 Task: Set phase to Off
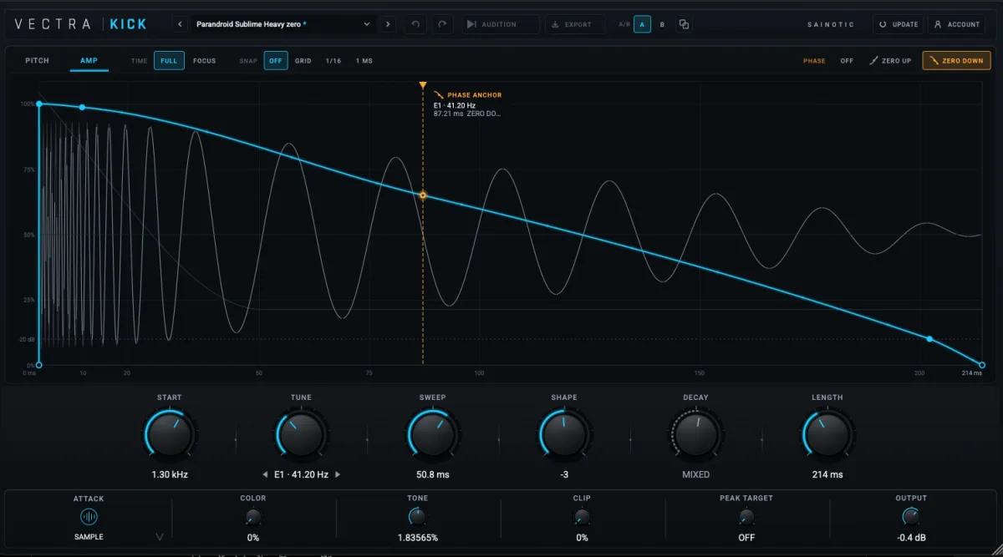pos(847,61)
